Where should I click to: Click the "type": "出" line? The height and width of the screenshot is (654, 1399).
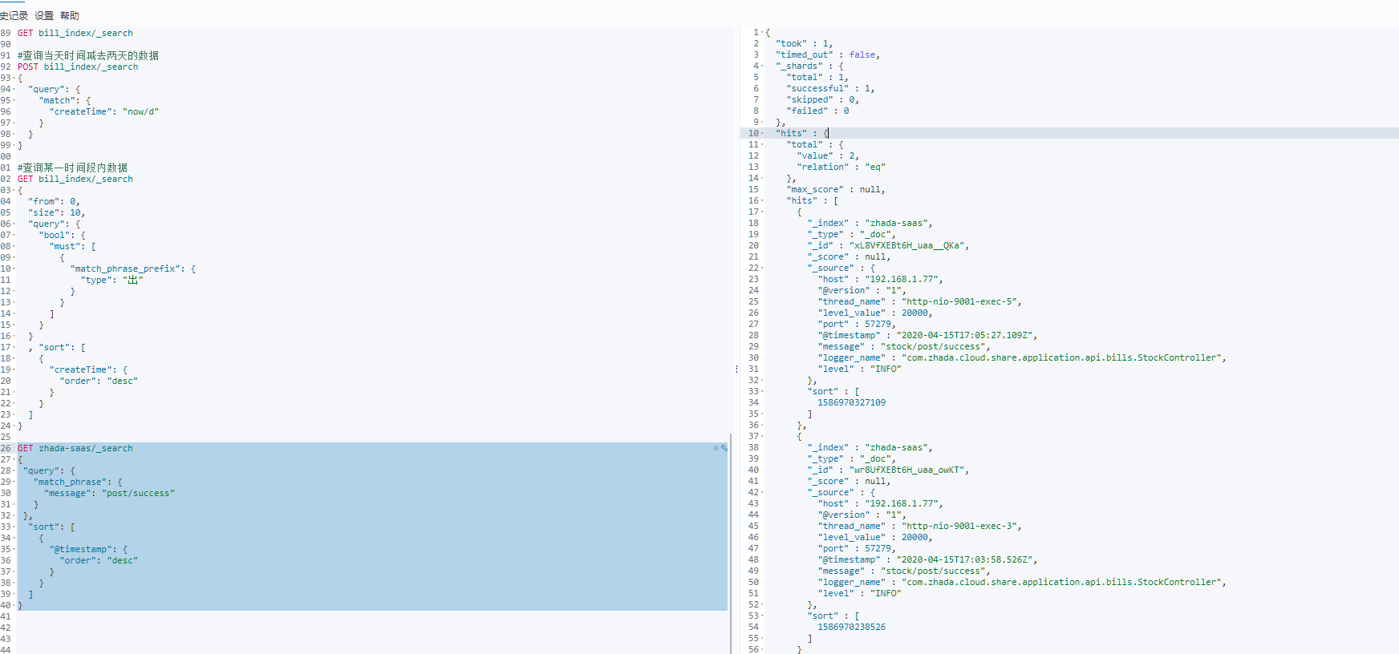point(112,280)
